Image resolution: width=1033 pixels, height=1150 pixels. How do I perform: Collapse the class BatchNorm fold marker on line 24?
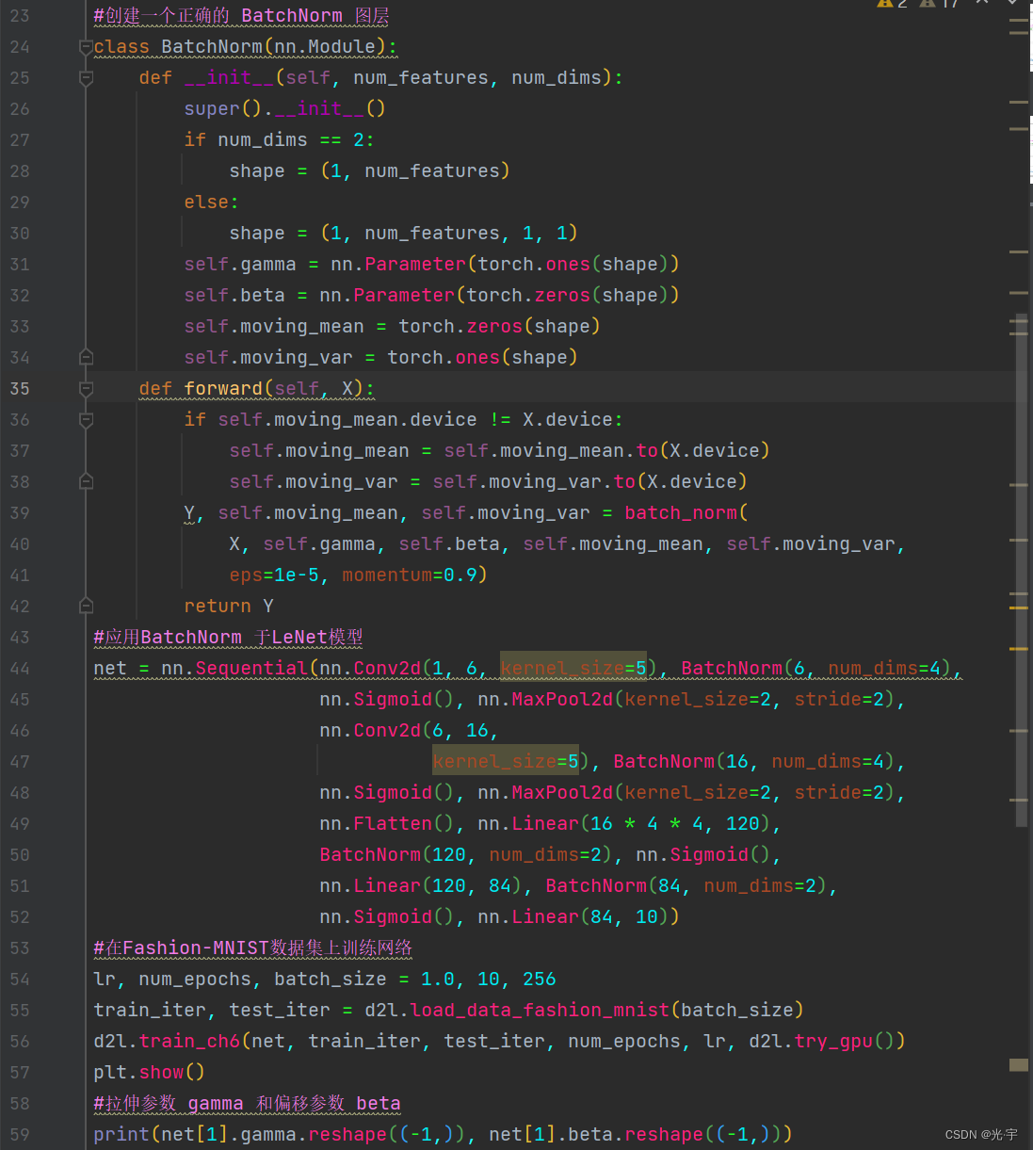pos(86,47)
